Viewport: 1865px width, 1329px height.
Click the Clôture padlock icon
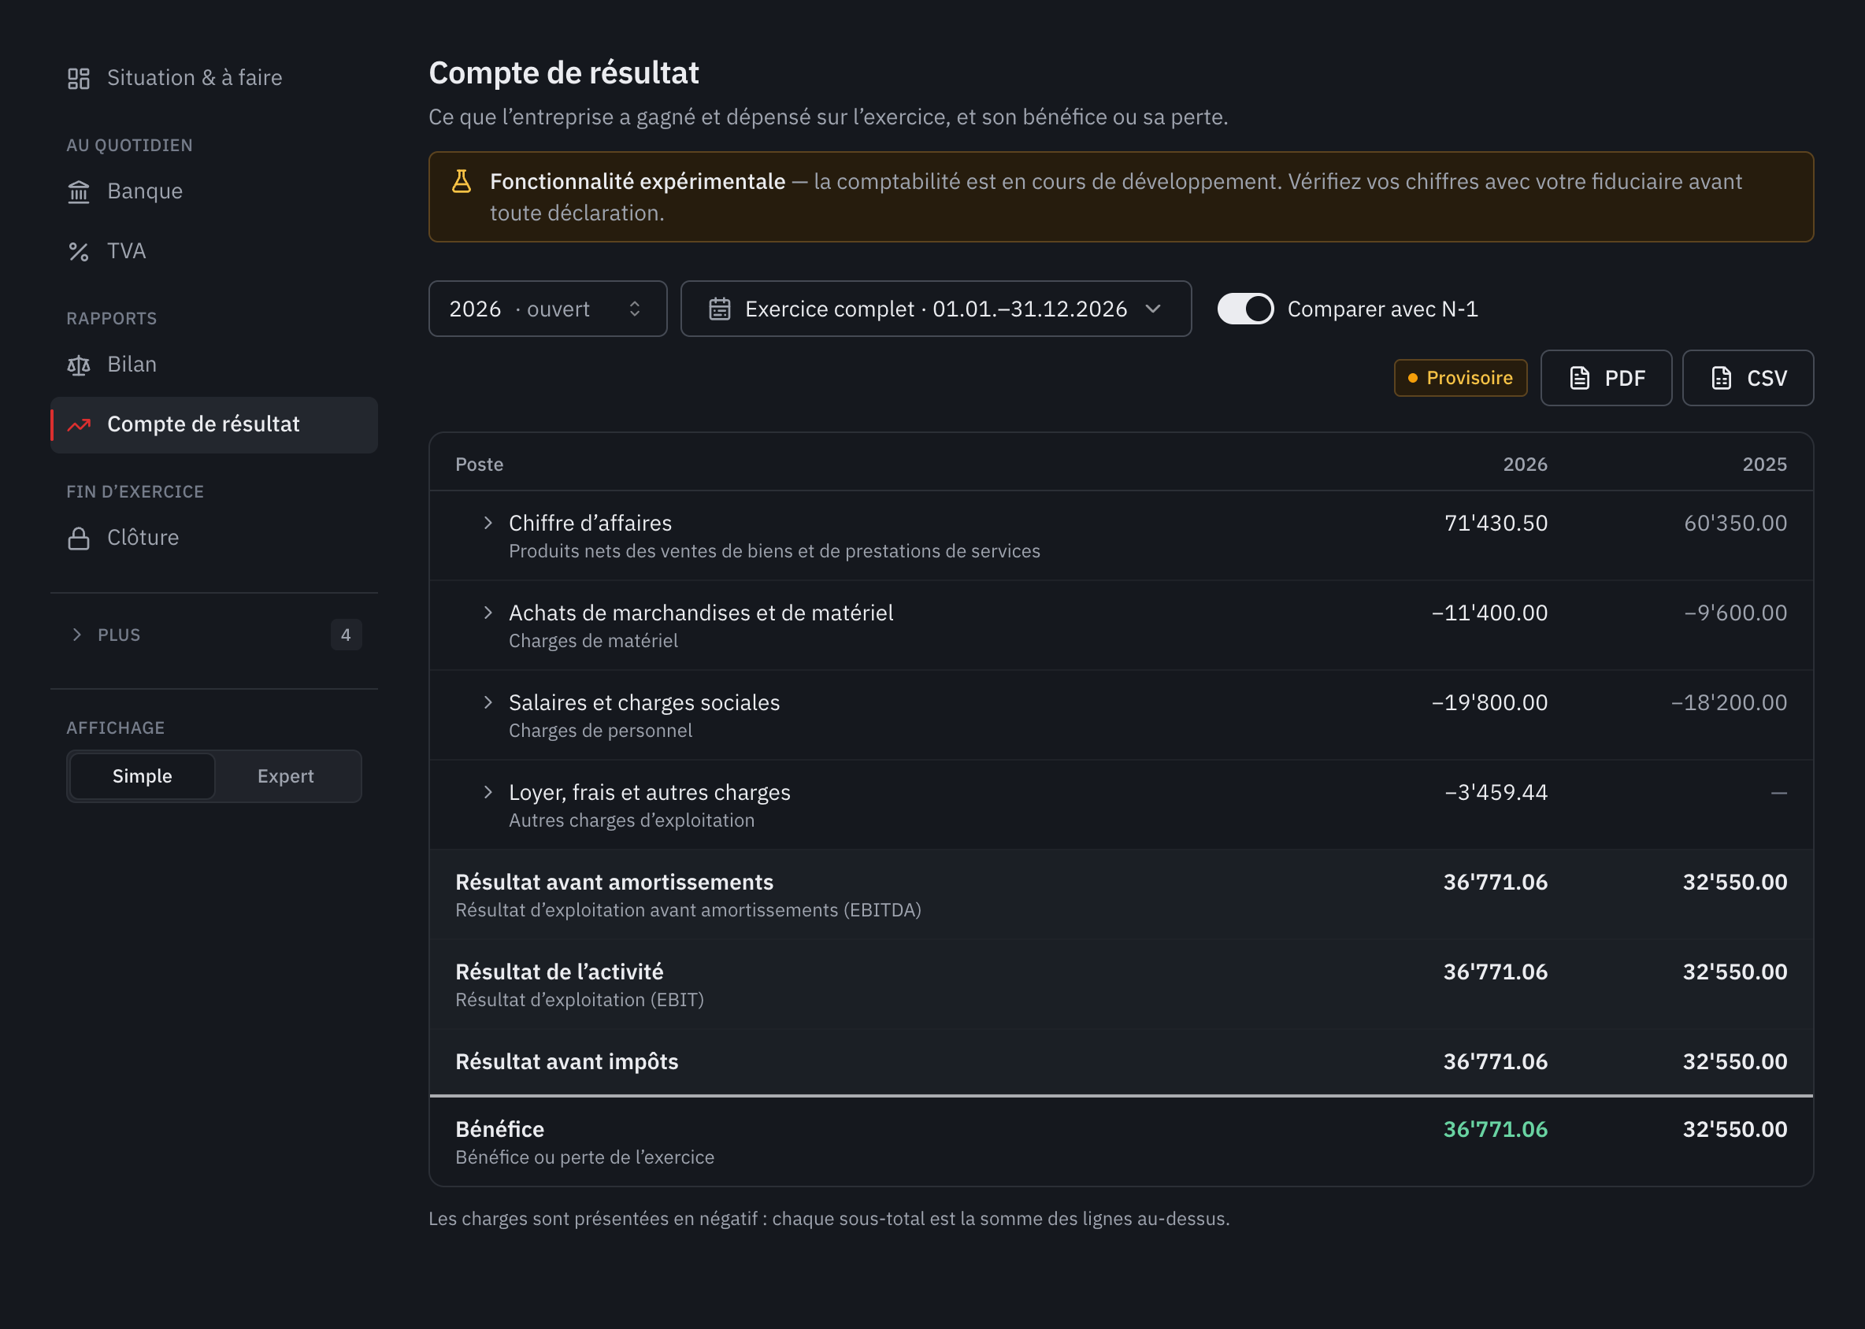point(79,539)
